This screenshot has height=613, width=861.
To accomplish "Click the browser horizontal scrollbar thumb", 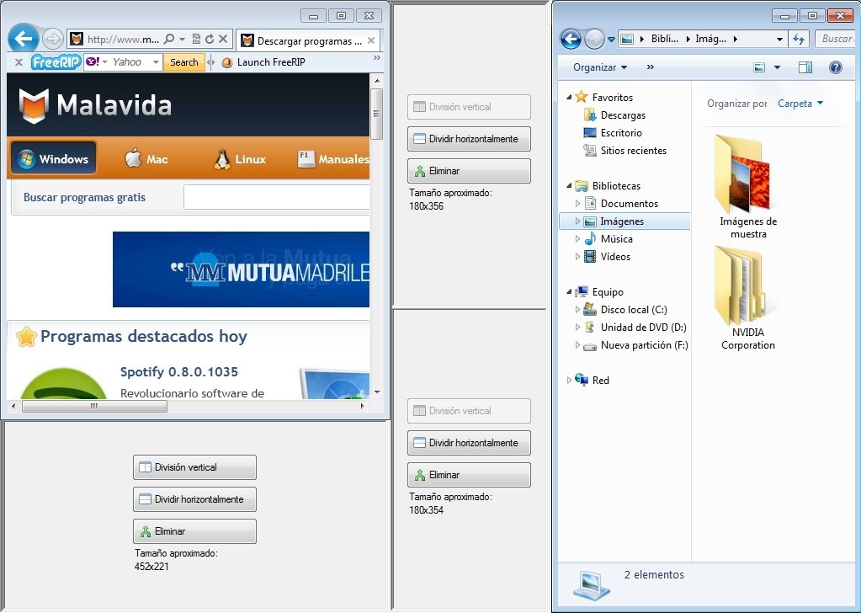I will (94, 407).
